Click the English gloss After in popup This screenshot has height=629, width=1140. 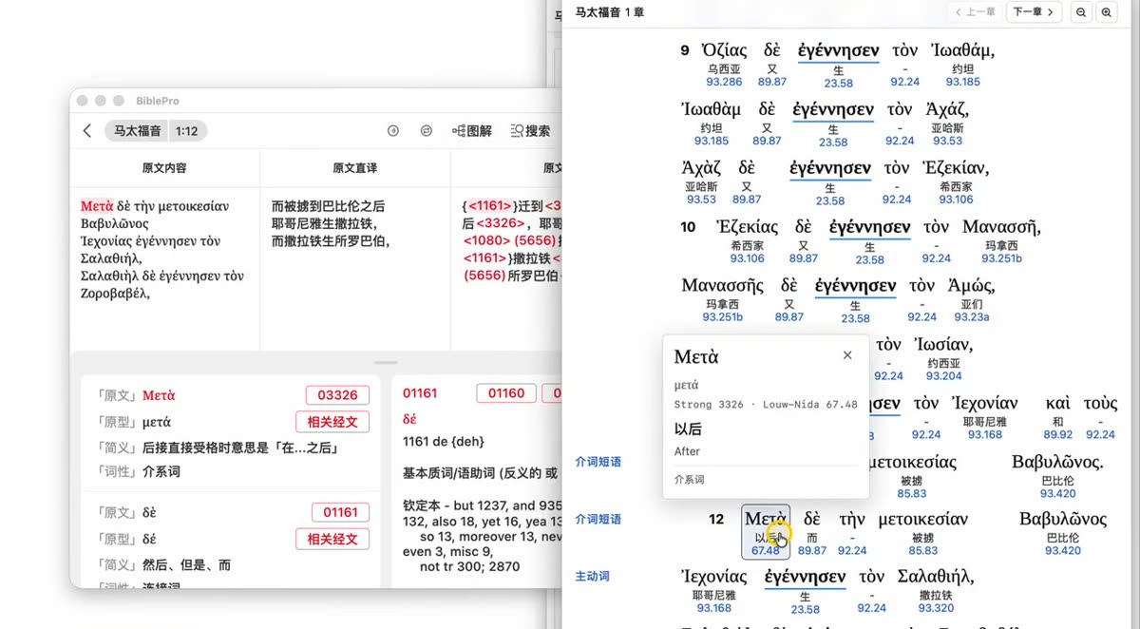pos(687,451)
